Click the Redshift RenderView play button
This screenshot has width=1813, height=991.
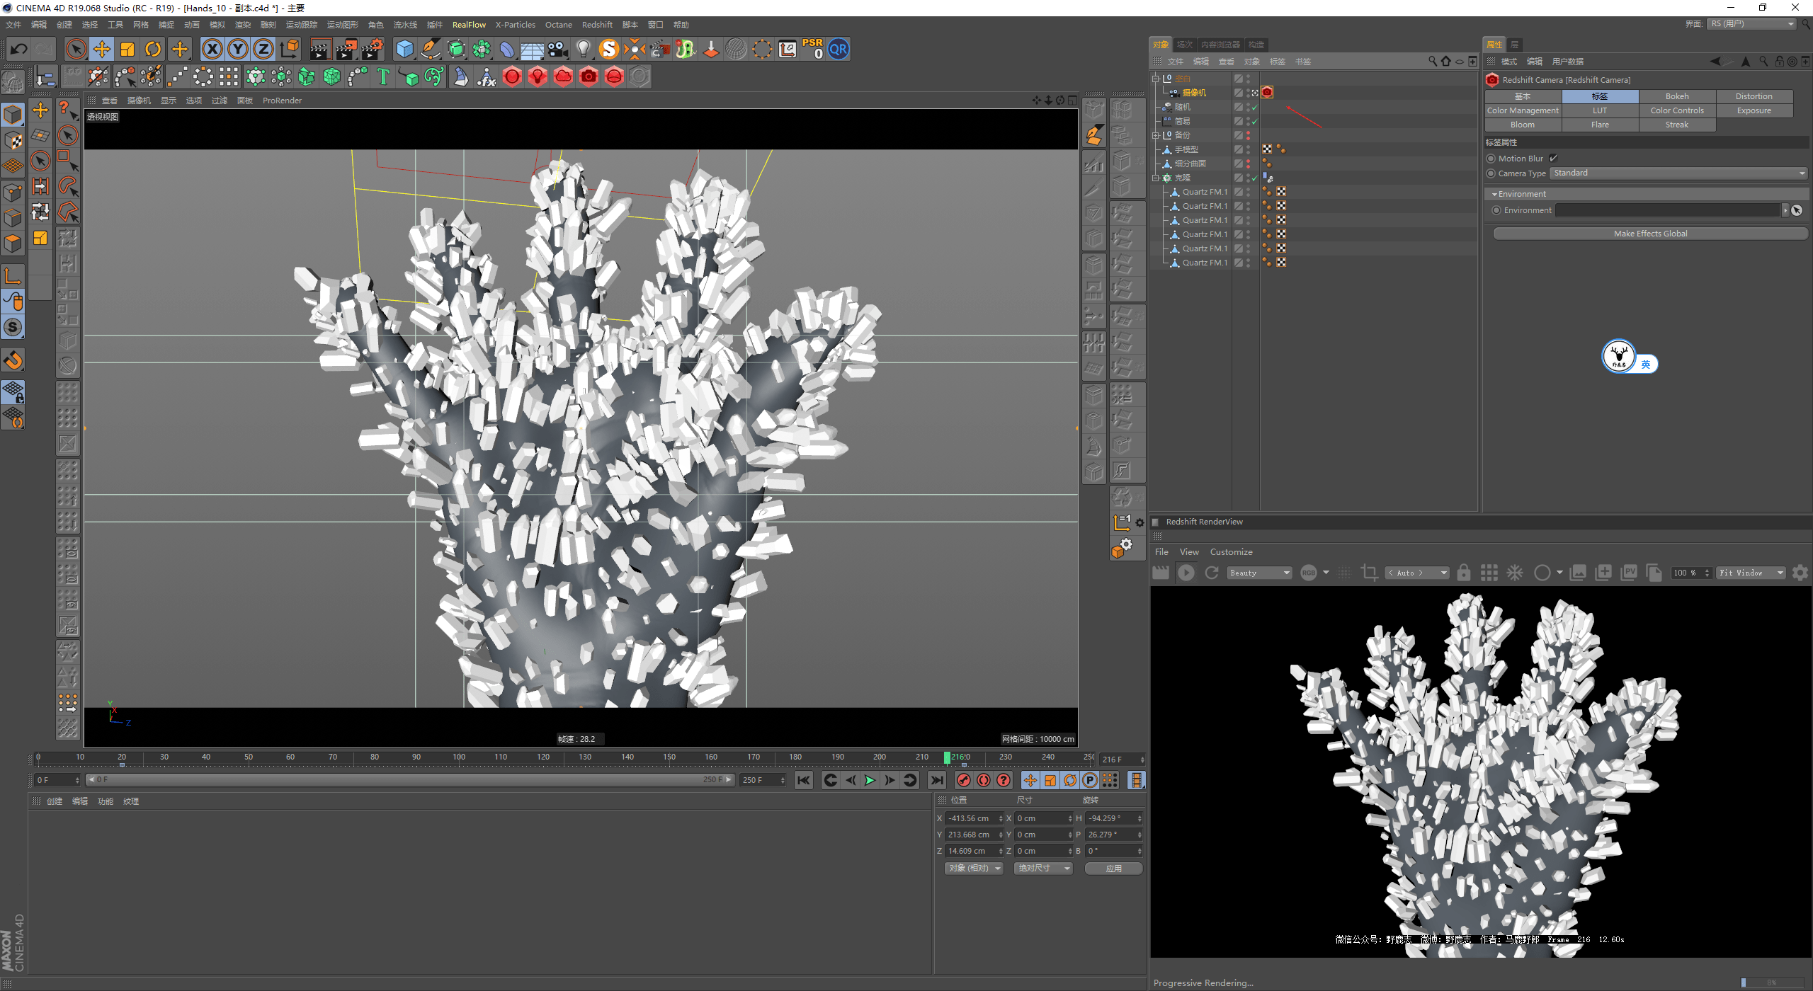(1186, 573)
